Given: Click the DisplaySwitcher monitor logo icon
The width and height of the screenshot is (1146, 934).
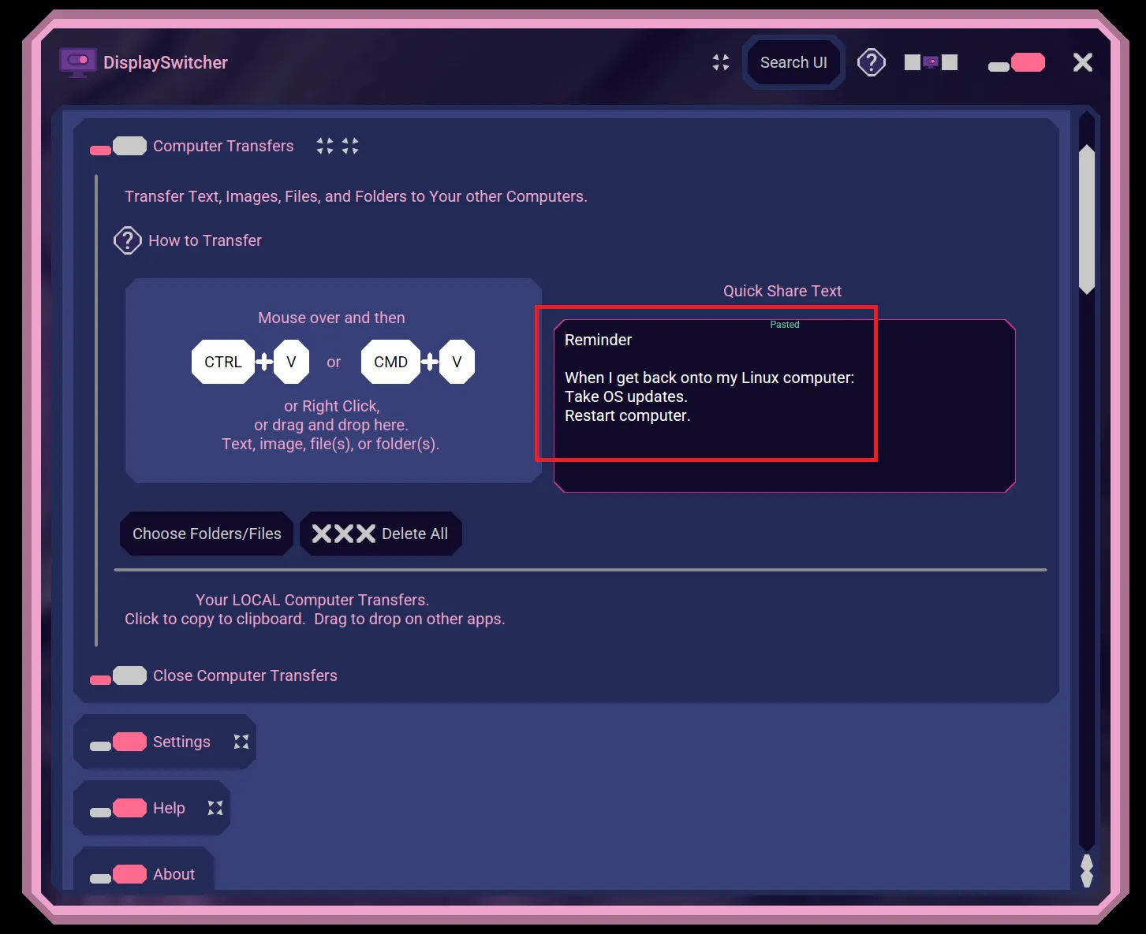Looking at the screenshot, I should click(77, 62).
